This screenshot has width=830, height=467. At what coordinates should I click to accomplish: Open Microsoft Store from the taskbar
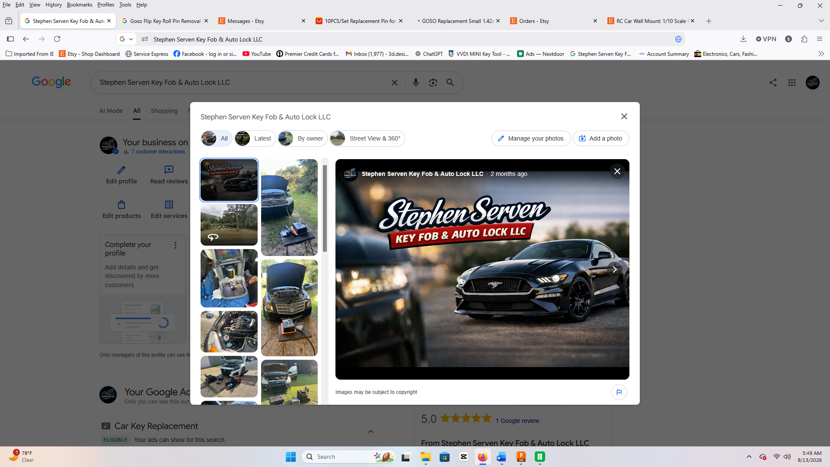tap(444, 457)
